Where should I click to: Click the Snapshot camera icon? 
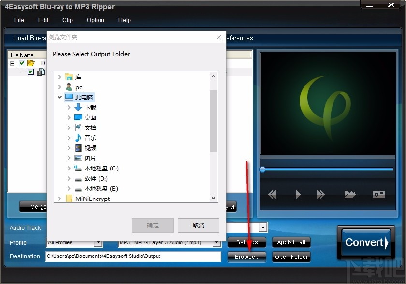click(380, 194)
